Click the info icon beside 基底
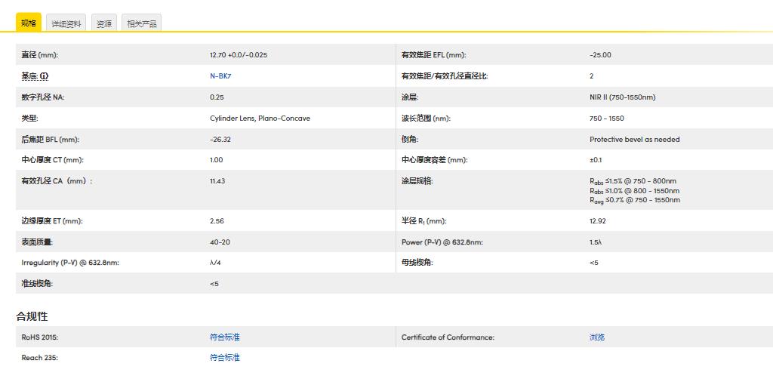 coord(45,76)
